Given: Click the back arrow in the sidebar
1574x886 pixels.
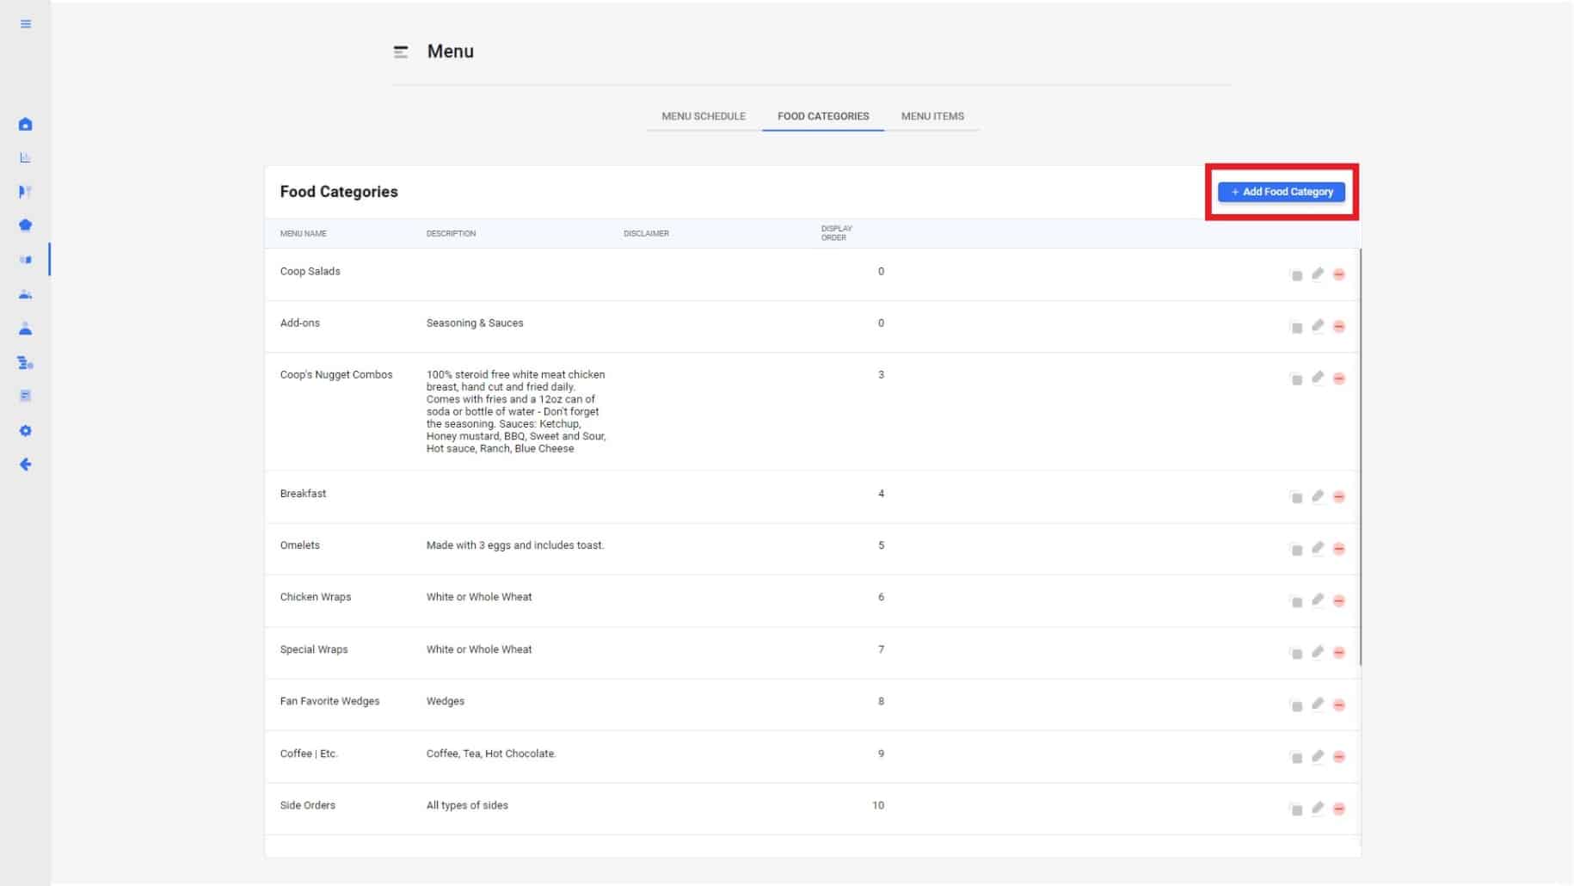Looking at the screenshot, I should 26,465.
